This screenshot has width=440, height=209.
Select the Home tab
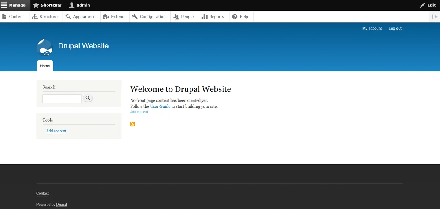[x=45, y=66]
